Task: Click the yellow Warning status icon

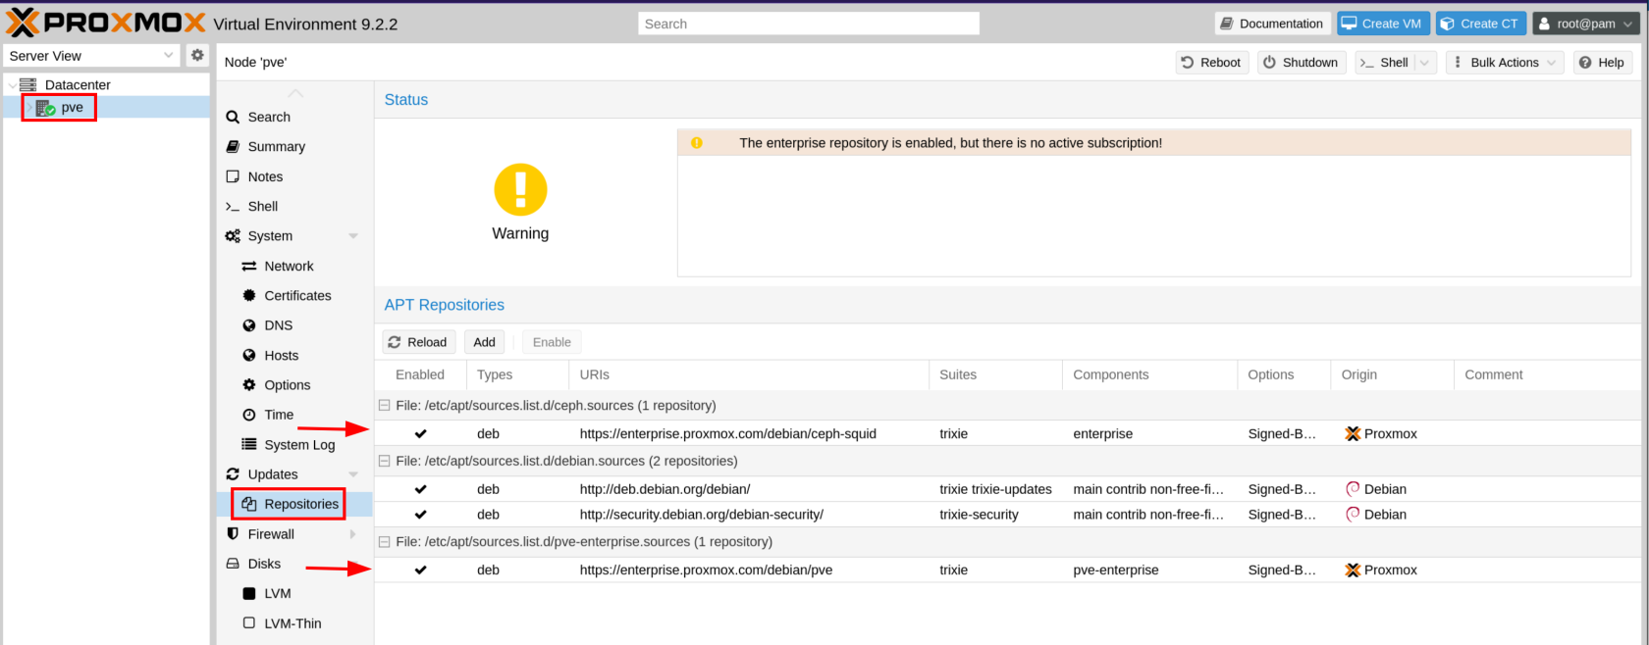Action: pyautogui.click(x=520, y=189)
